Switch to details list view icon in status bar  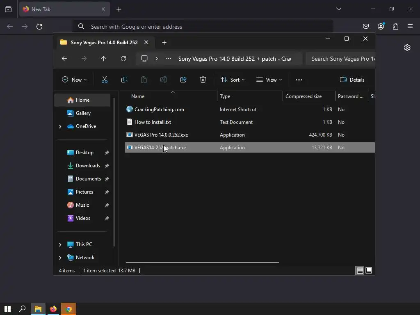coord(360,271)
